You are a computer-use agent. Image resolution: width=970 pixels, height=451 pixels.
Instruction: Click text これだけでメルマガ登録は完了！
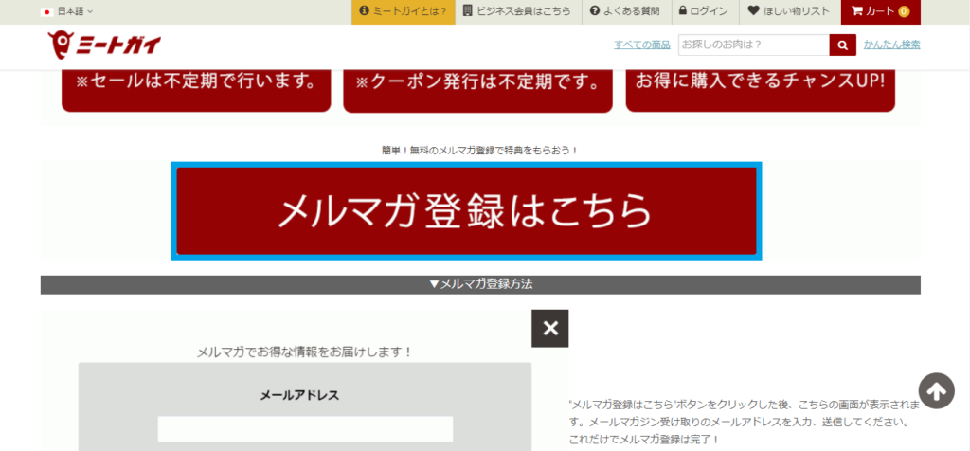[644, 440]
